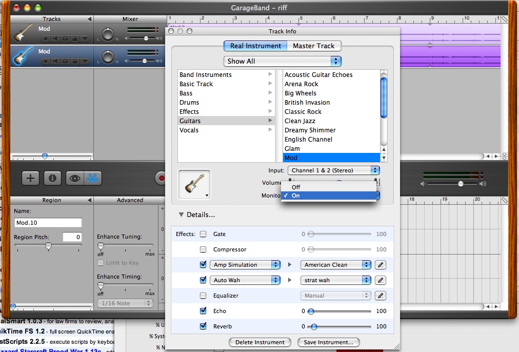Select Bass category
Screen dimensions: 519x352
click(226, 93)
